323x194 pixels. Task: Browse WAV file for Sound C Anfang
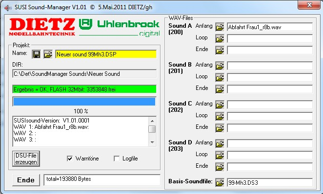click(220, 105)
